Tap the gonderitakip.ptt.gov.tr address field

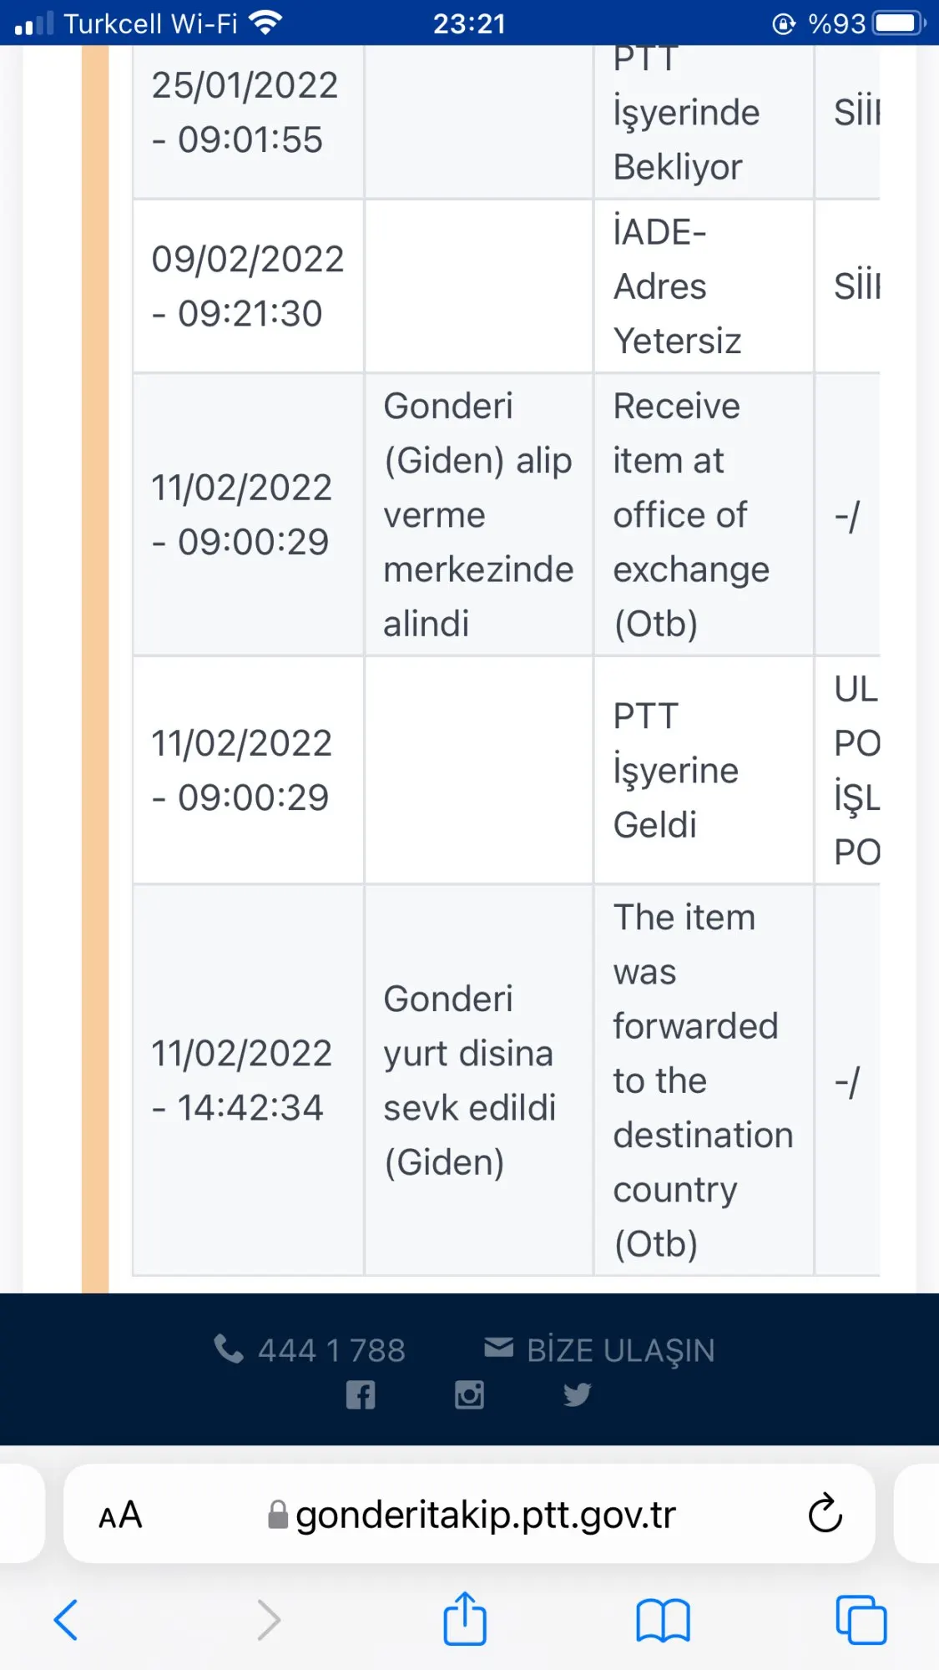click(x=485, y=1515)
